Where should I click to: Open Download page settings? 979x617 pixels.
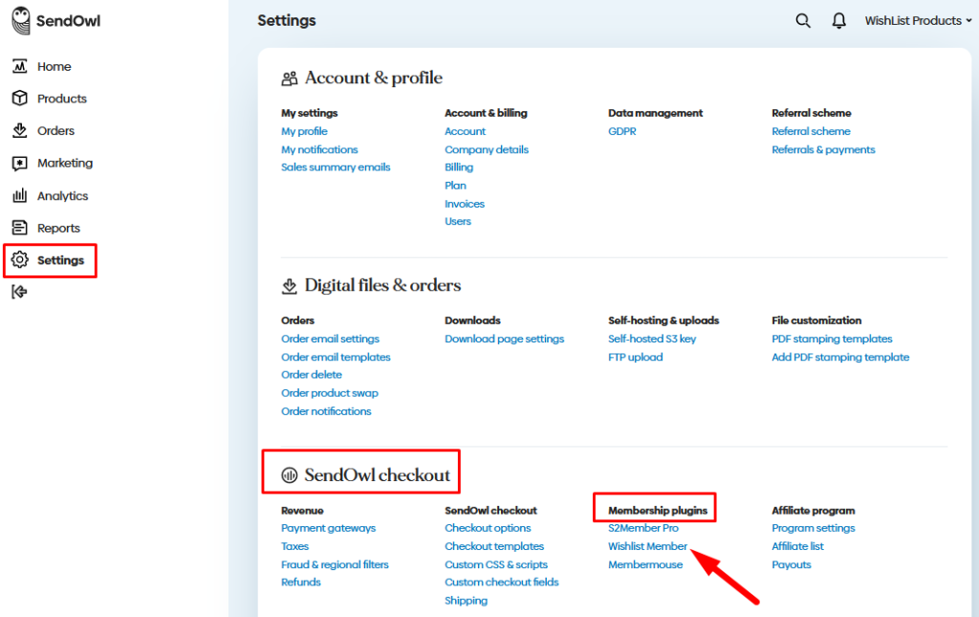pyautogui.click(x=505, y=339)
